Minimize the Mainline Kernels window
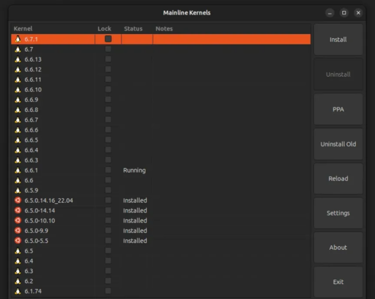This screenshot has height=299, width=375. click(x=330, y=13)
